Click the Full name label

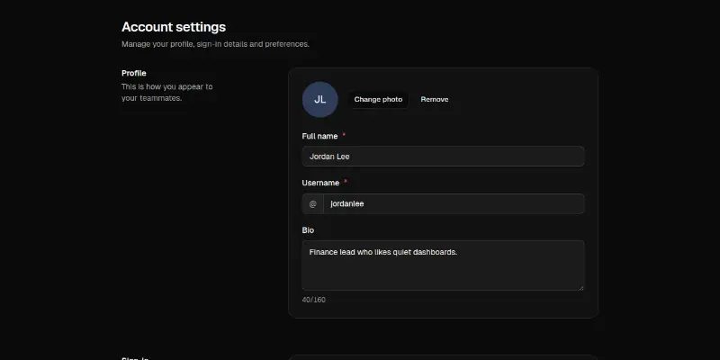tap(319, 137)
